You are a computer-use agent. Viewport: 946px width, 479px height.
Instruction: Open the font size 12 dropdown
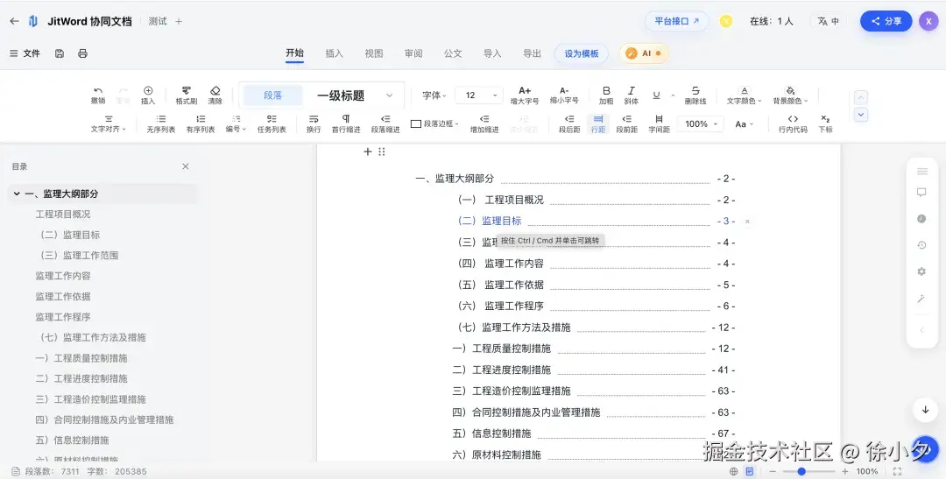(479, 95)
